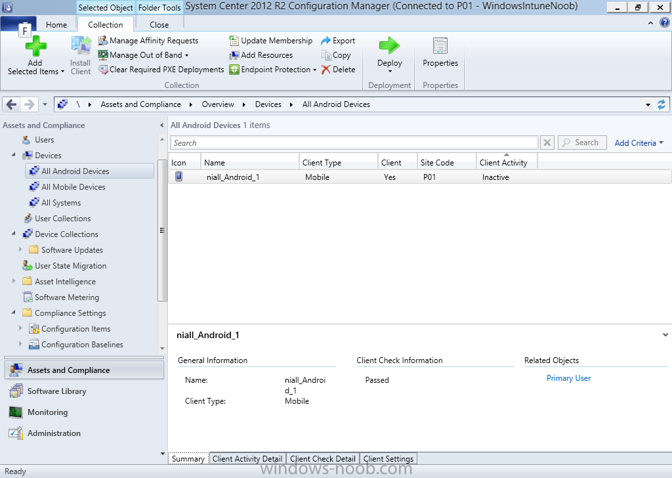The image size is (672, 478).
Task: Open the Endpoint Protection dropdown
Action: tap(314, 70)
